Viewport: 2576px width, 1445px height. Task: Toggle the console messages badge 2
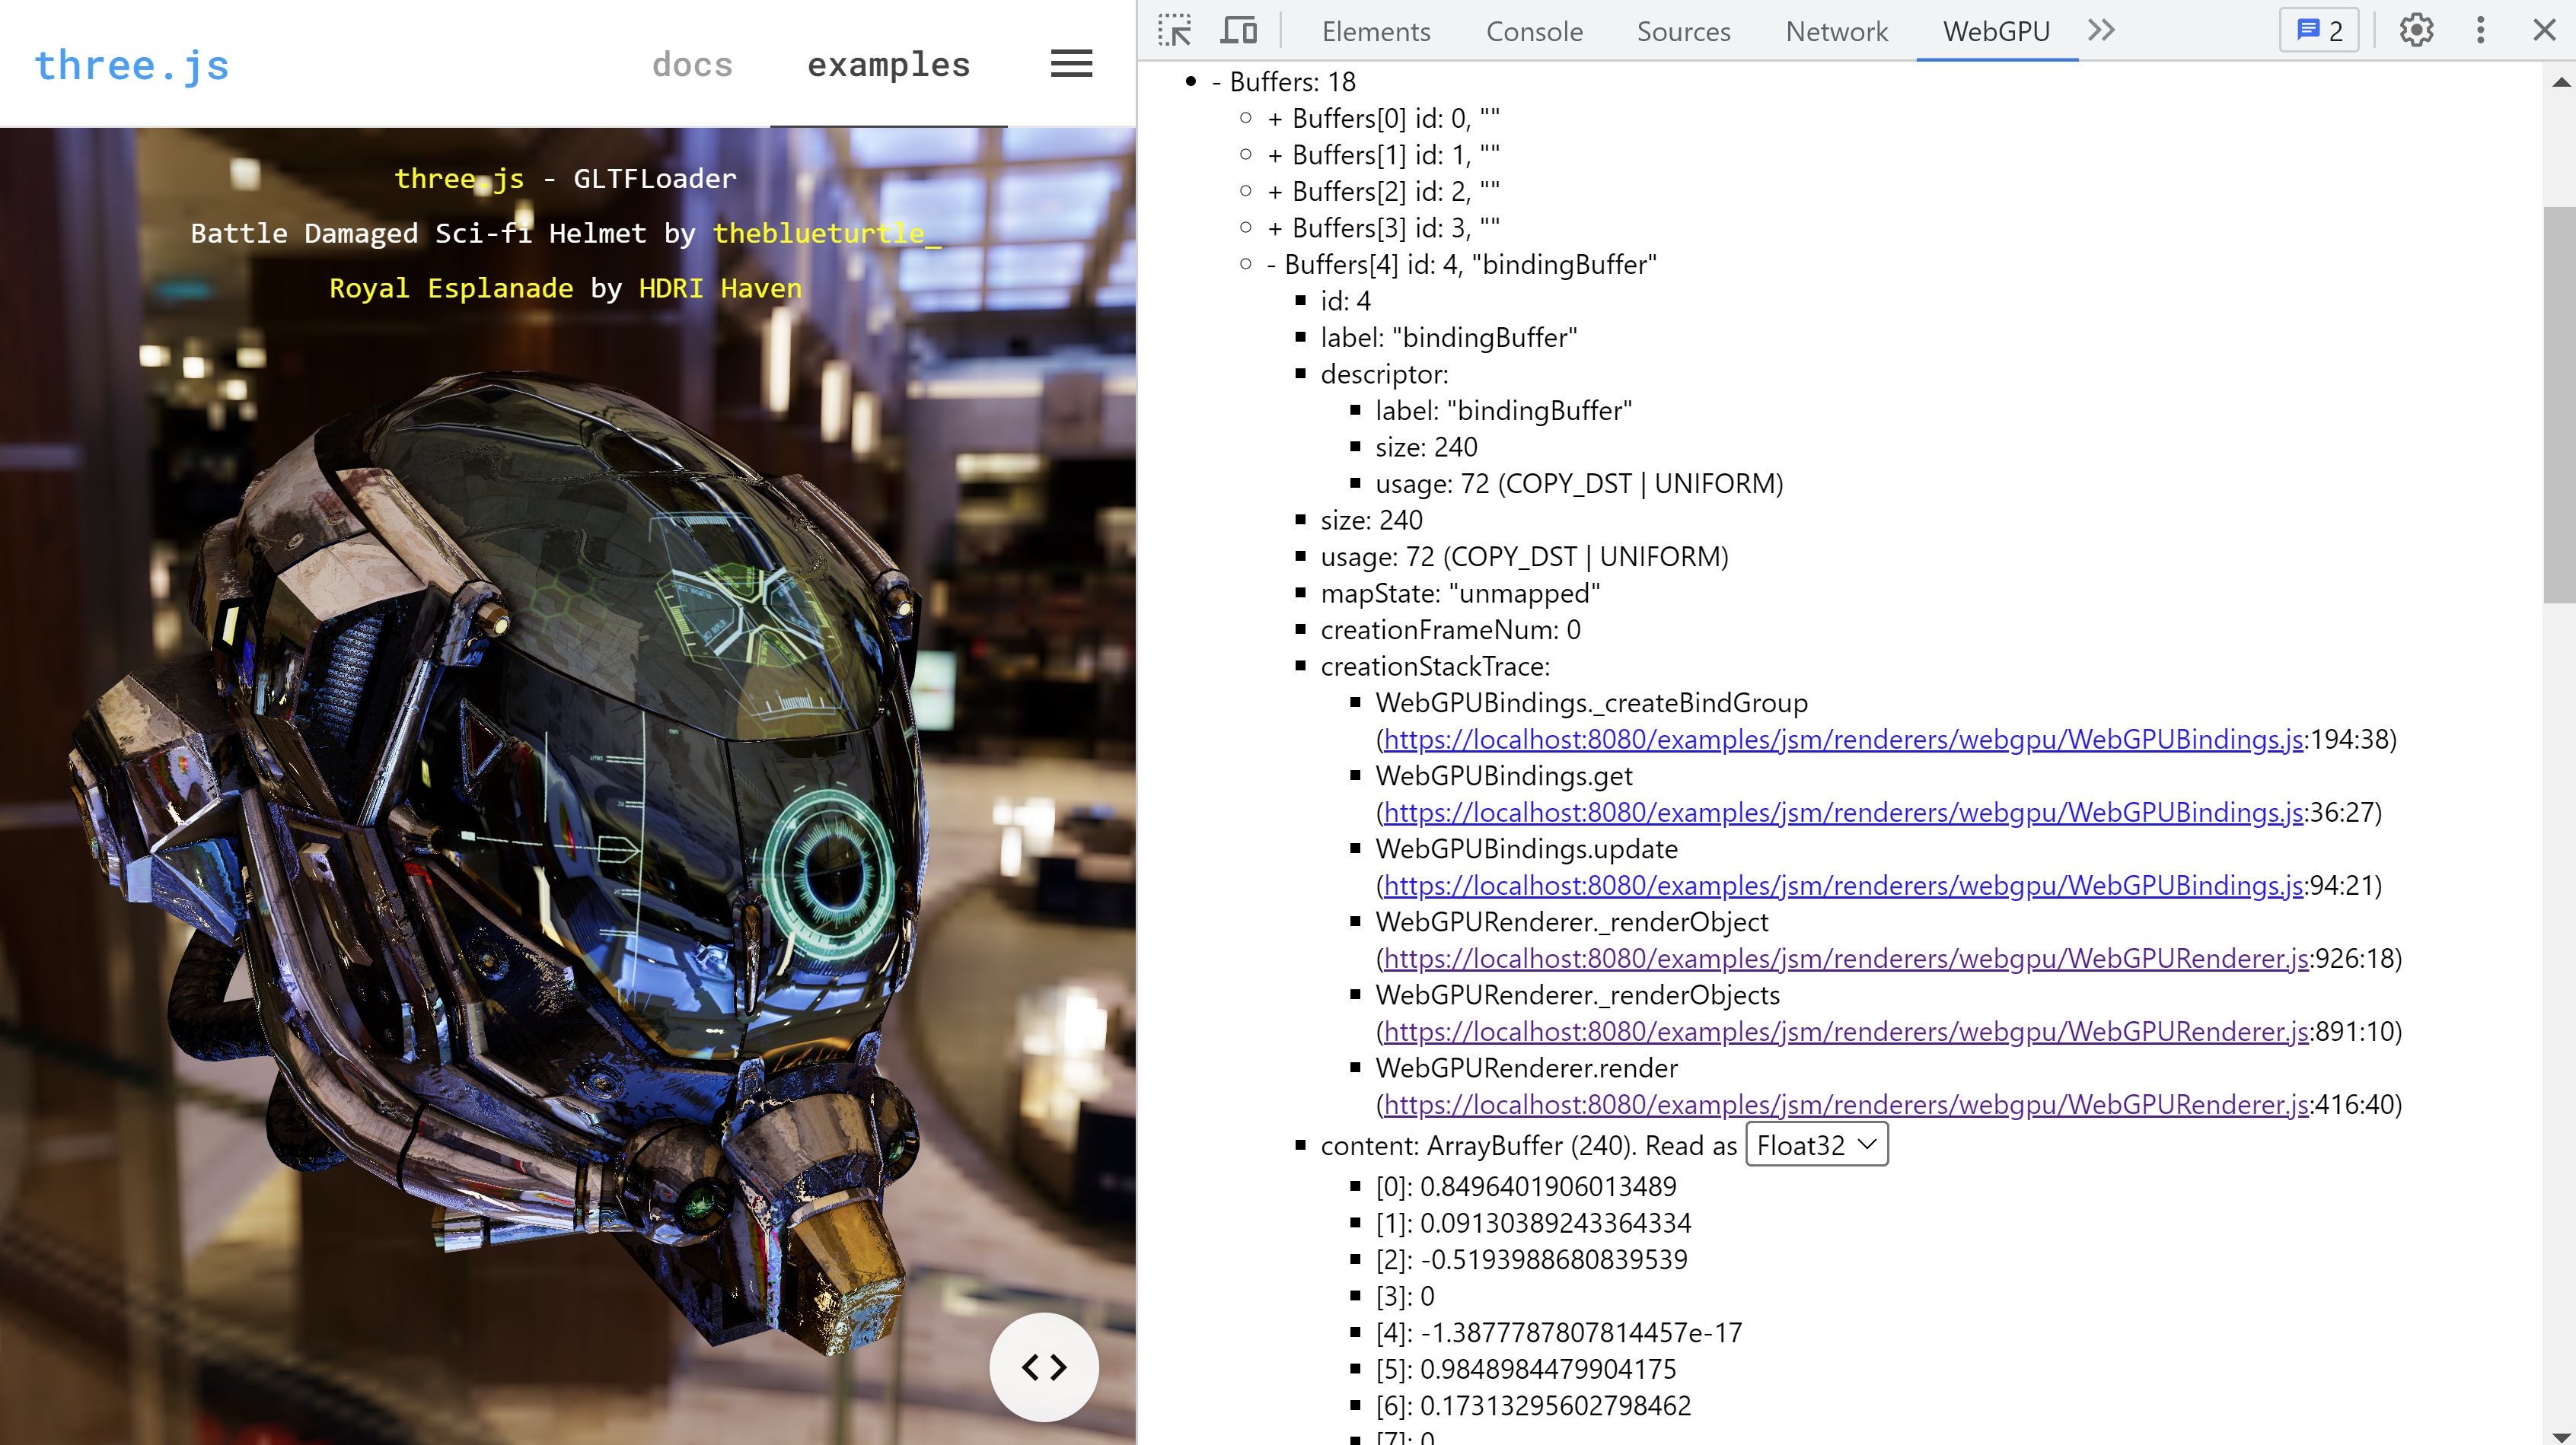point(2319,30)
